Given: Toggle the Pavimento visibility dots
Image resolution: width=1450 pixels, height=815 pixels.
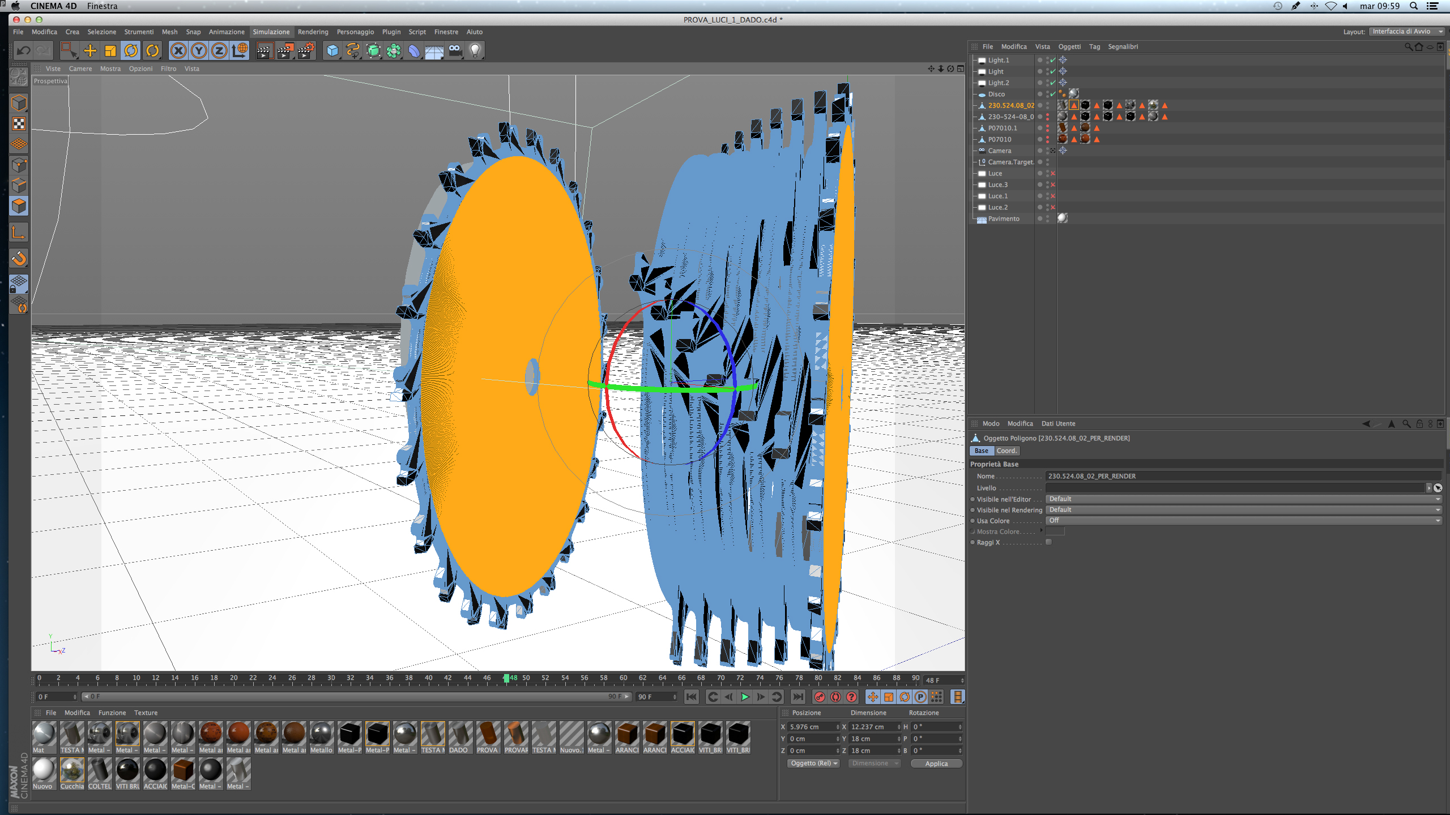Looking at the screenshot, I should coord(1047,218).
